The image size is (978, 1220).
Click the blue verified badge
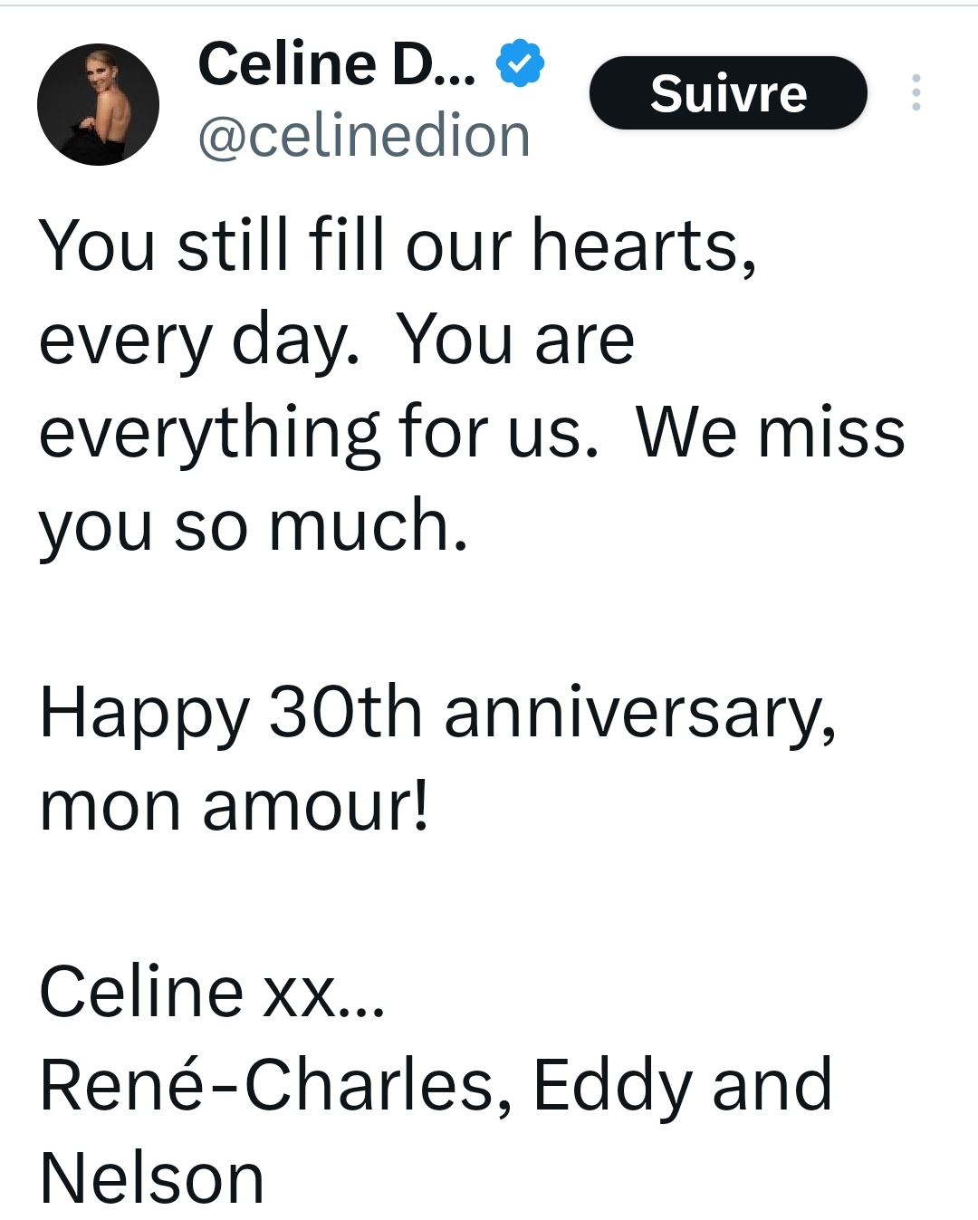tap(520, 63)
